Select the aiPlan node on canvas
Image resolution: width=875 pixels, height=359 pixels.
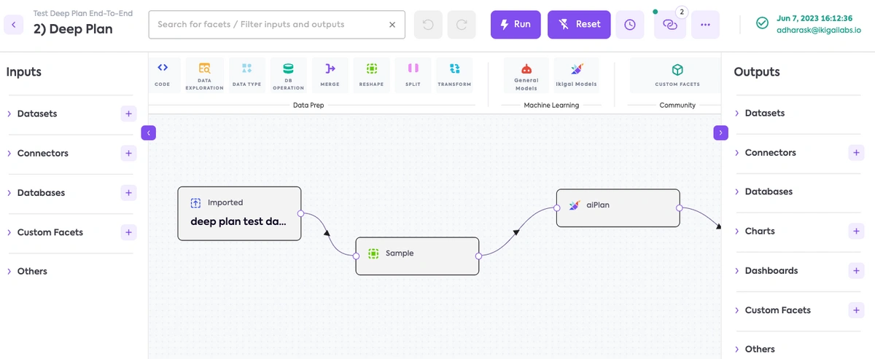618,208
